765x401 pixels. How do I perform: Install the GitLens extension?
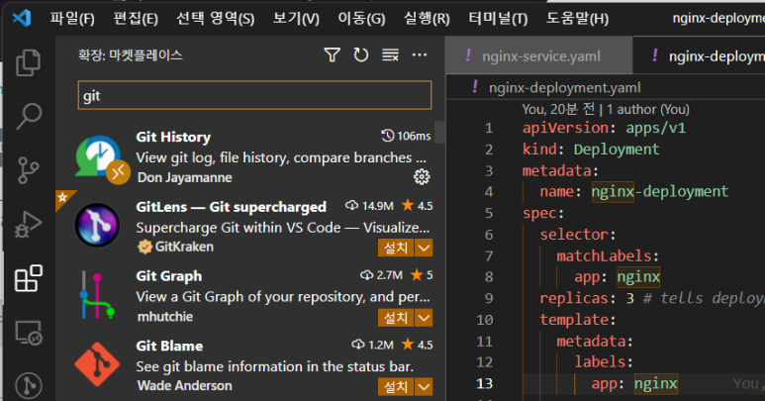[396, 248]
